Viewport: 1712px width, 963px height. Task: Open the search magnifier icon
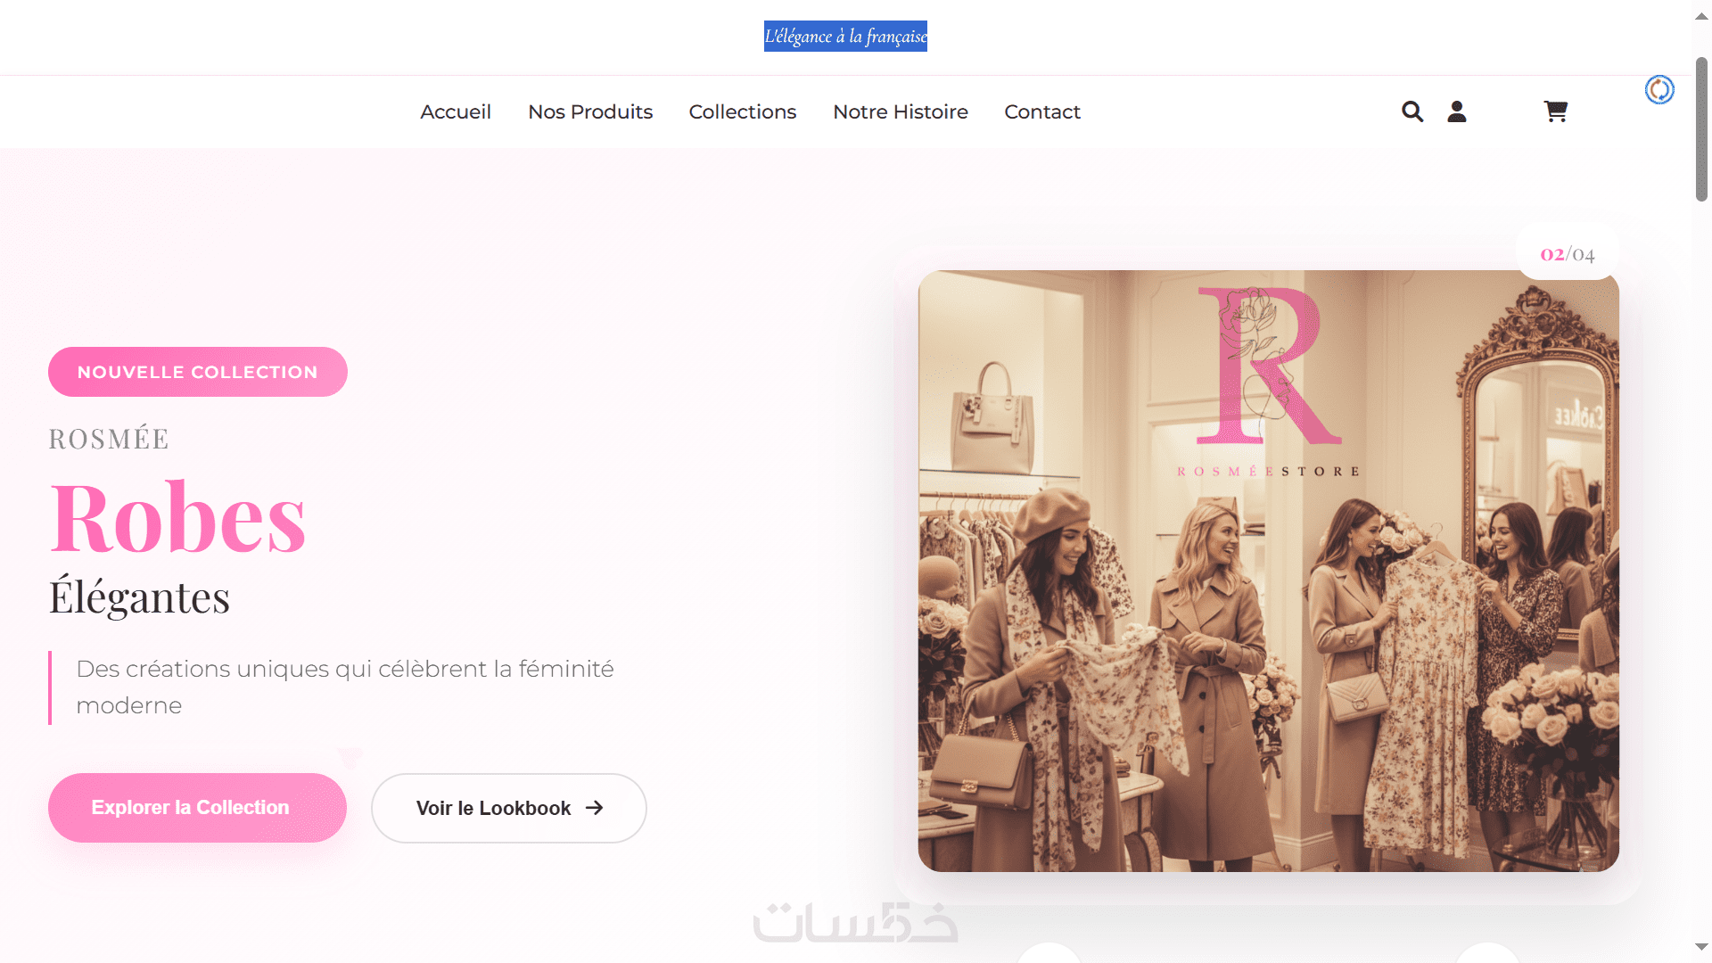tap(1412, 111)
